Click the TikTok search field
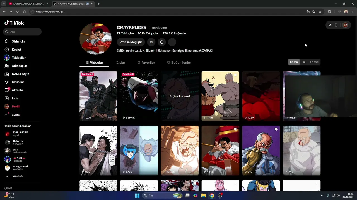 click(x=23, y=32)
